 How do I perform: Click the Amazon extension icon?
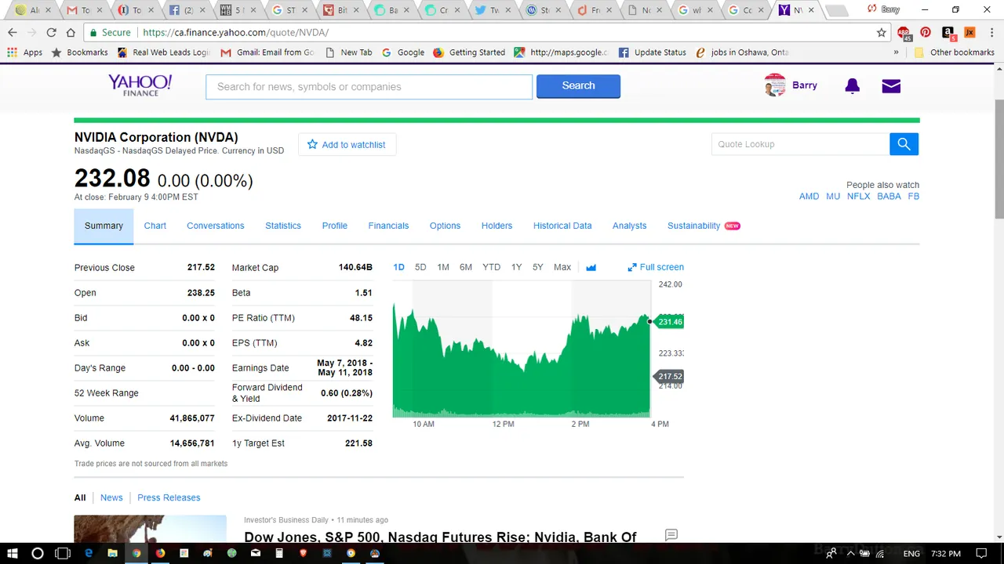pos(948,33)
